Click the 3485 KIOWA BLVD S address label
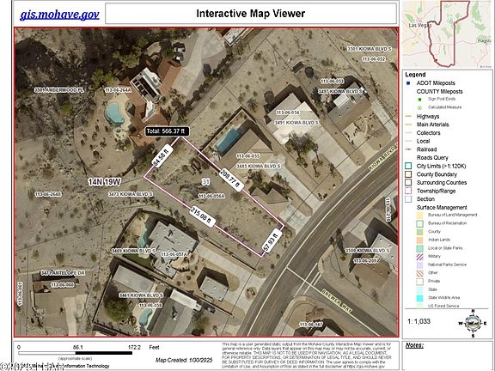Viewport: 495px width, 371px height. point(258,166)
